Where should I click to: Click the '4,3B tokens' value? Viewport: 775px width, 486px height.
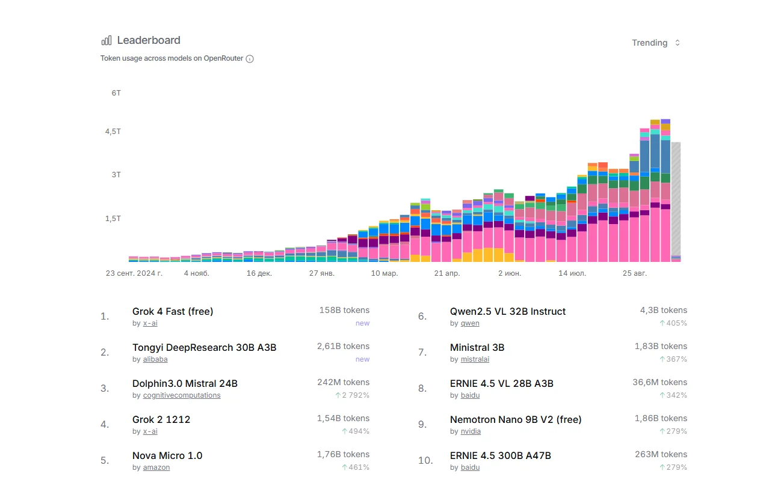pos(664,310)
